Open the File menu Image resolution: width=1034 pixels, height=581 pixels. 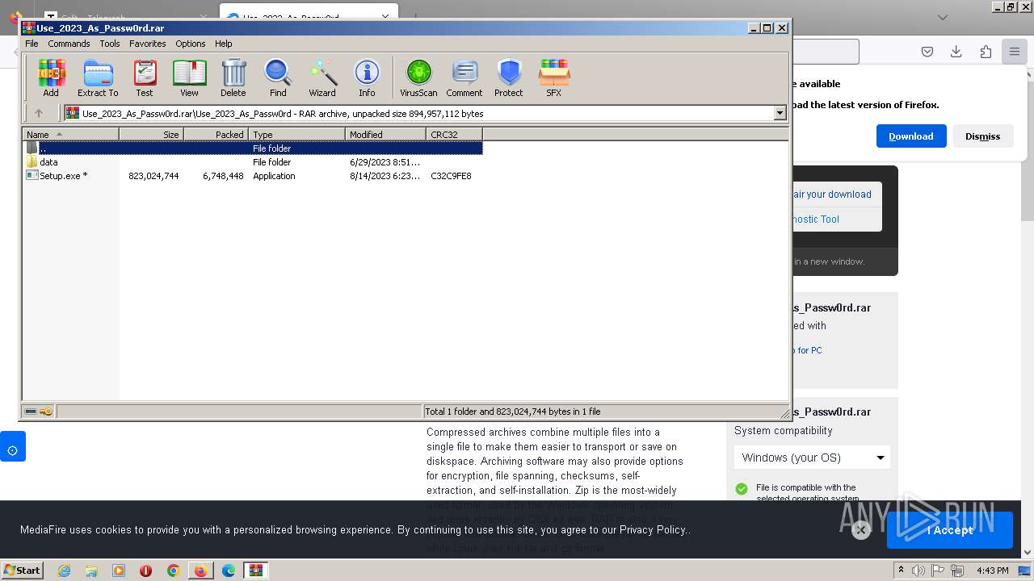click(x=32, y=44)
